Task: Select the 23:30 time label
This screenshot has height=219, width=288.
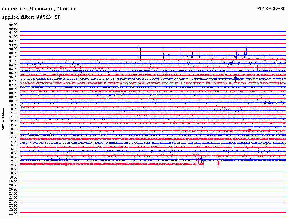Action: tap(13, 214)
